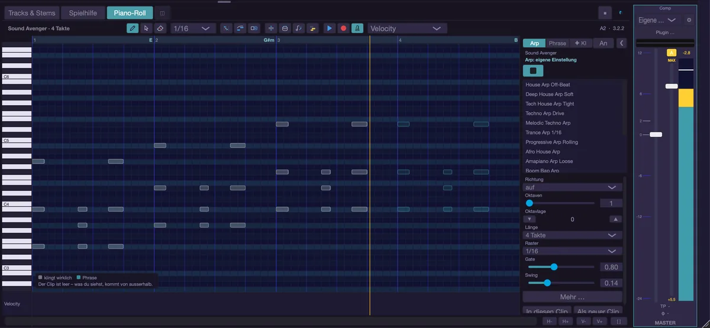Image resolution: width=710 pixels, height=328 pixels.
Task: Click the music note tool icon
Action: click(299, 28)
